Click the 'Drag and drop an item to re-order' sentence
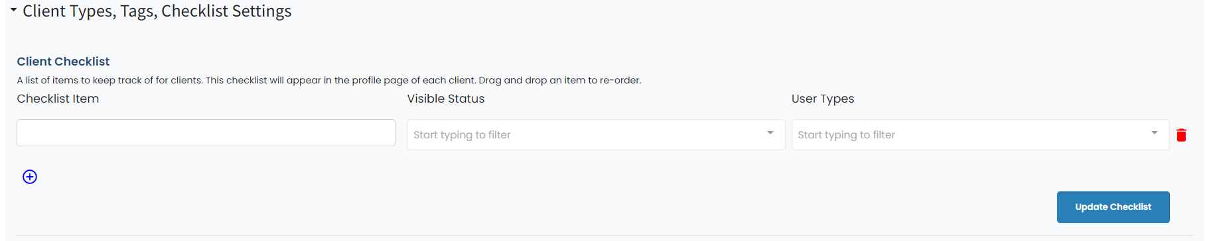Image resolution: width=1215 pixels, height=241 pixels. [x=560, y=80]
